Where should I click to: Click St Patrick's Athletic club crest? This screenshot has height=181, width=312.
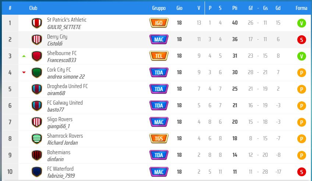[x=37, y=23]
